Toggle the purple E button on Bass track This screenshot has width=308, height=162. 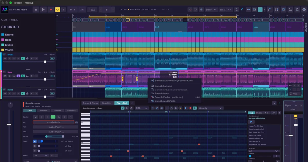(x=18, y=76)
